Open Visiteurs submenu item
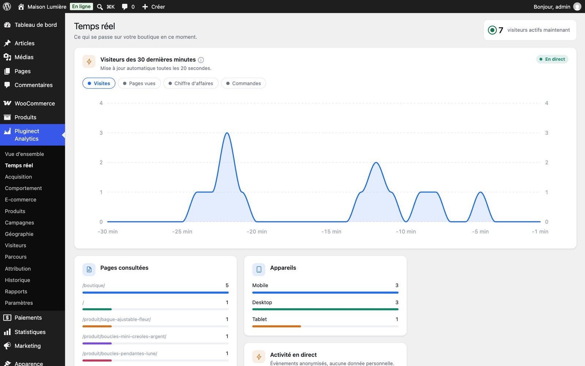585x366 pixels. pyautogui.click(x=15, y=246)
